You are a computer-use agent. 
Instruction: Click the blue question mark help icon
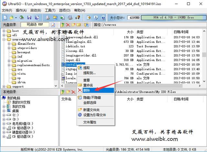[103, 17]
